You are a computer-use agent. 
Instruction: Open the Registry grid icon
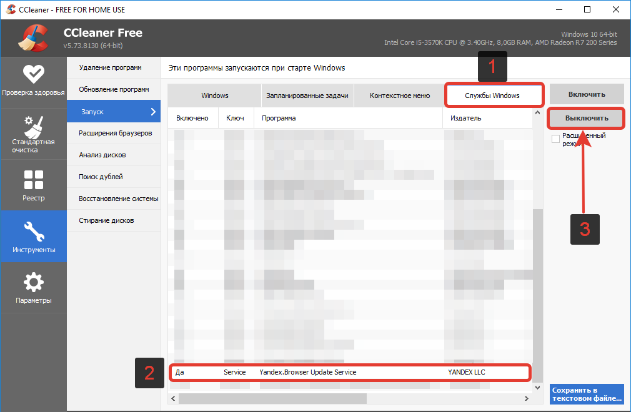click(33, 180)
